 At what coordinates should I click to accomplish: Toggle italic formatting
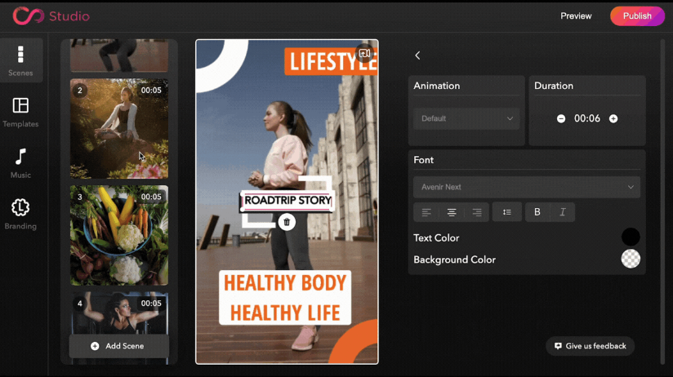click(x=562, y=212)
